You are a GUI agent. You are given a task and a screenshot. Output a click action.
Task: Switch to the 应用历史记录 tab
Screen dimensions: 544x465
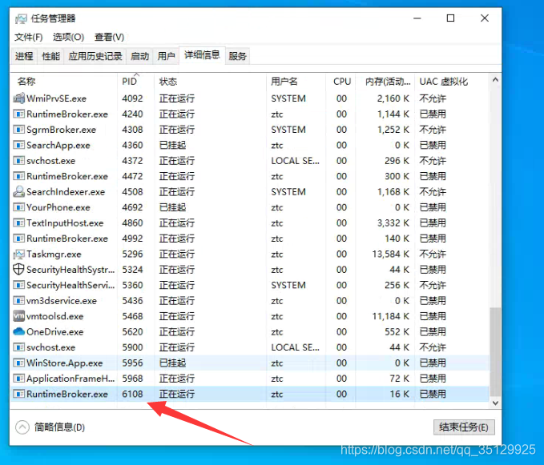95,56
